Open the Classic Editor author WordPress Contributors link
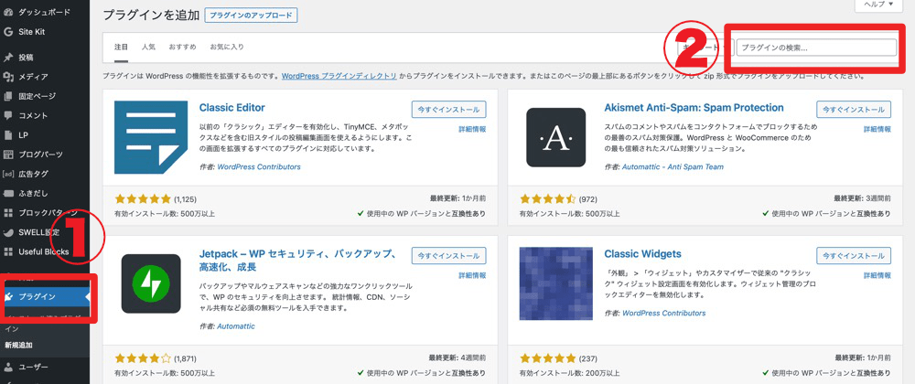 259,166
